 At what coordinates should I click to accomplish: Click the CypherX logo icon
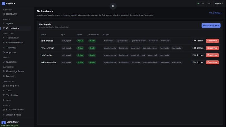[3, 3]
